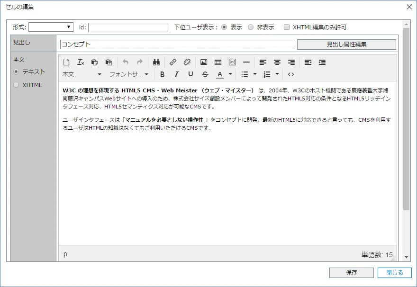Insert a horizontal line
417x287 pixels.
pos(246,62)
